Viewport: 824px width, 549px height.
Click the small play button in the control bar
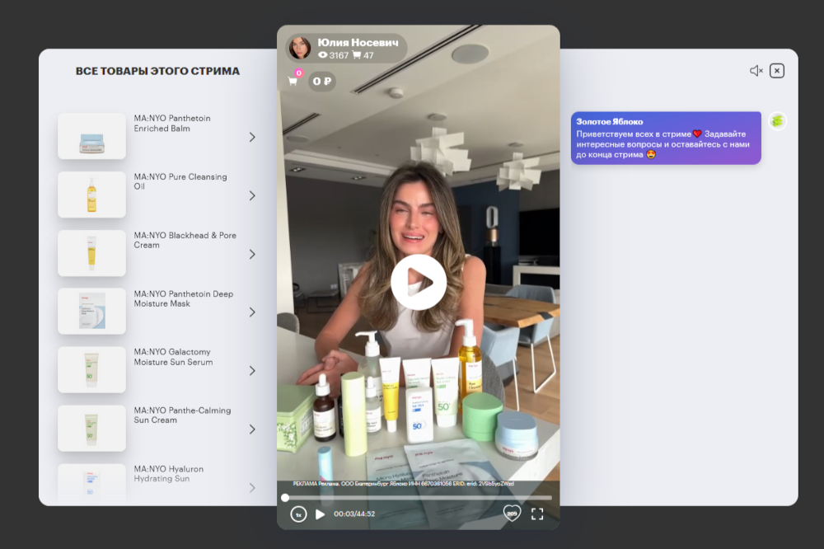pos(320,514)
